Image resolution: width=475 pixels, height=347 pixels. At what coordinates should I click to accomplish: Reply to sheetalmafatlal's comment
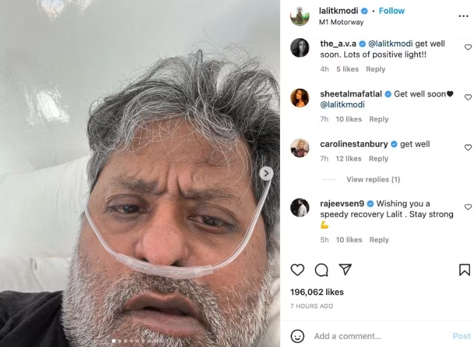[x=379, y=119]
